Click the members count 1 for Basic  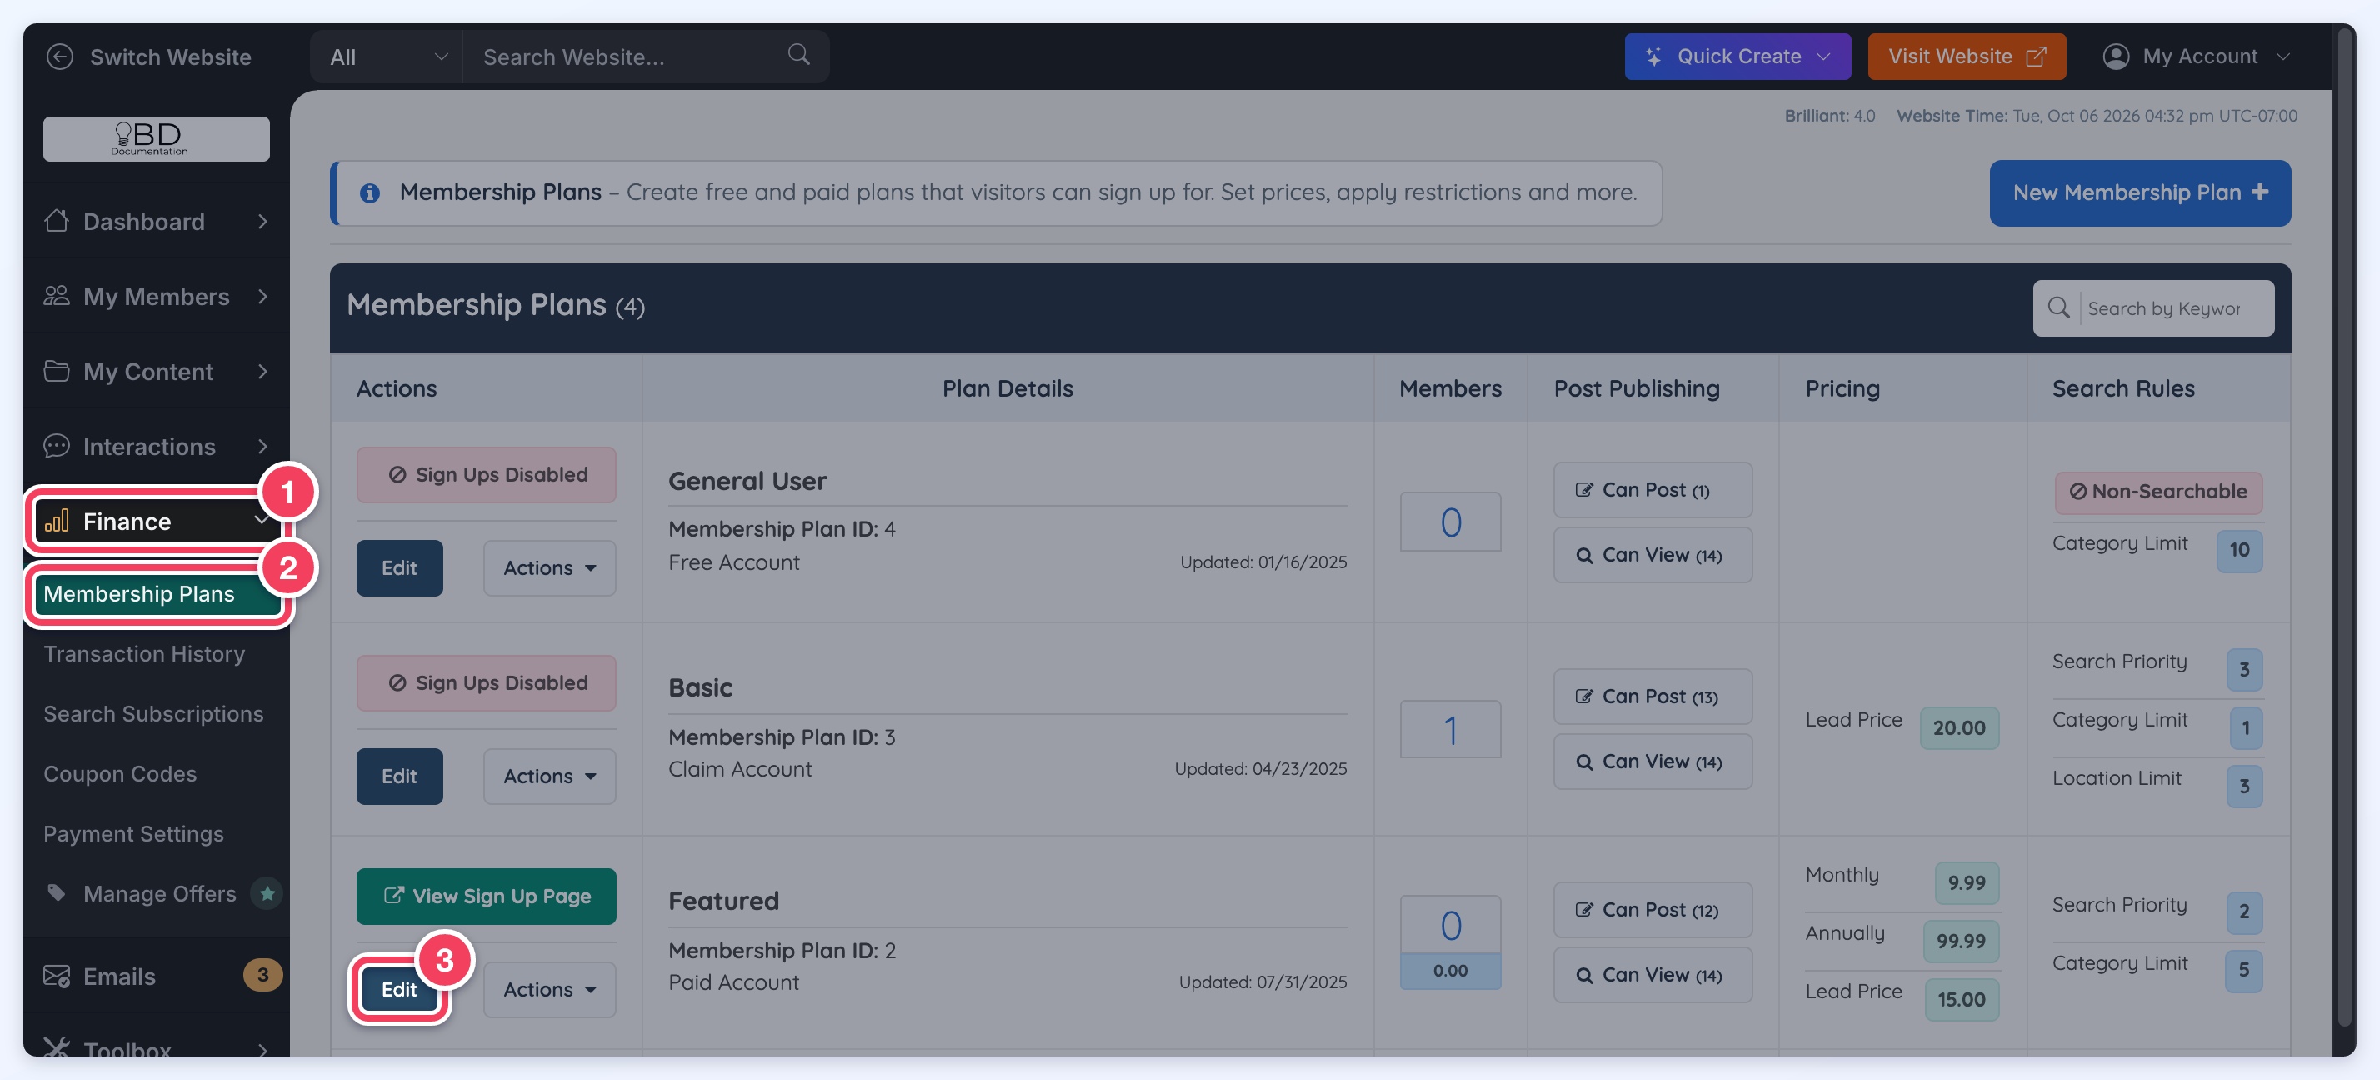tap(1450, 729)
